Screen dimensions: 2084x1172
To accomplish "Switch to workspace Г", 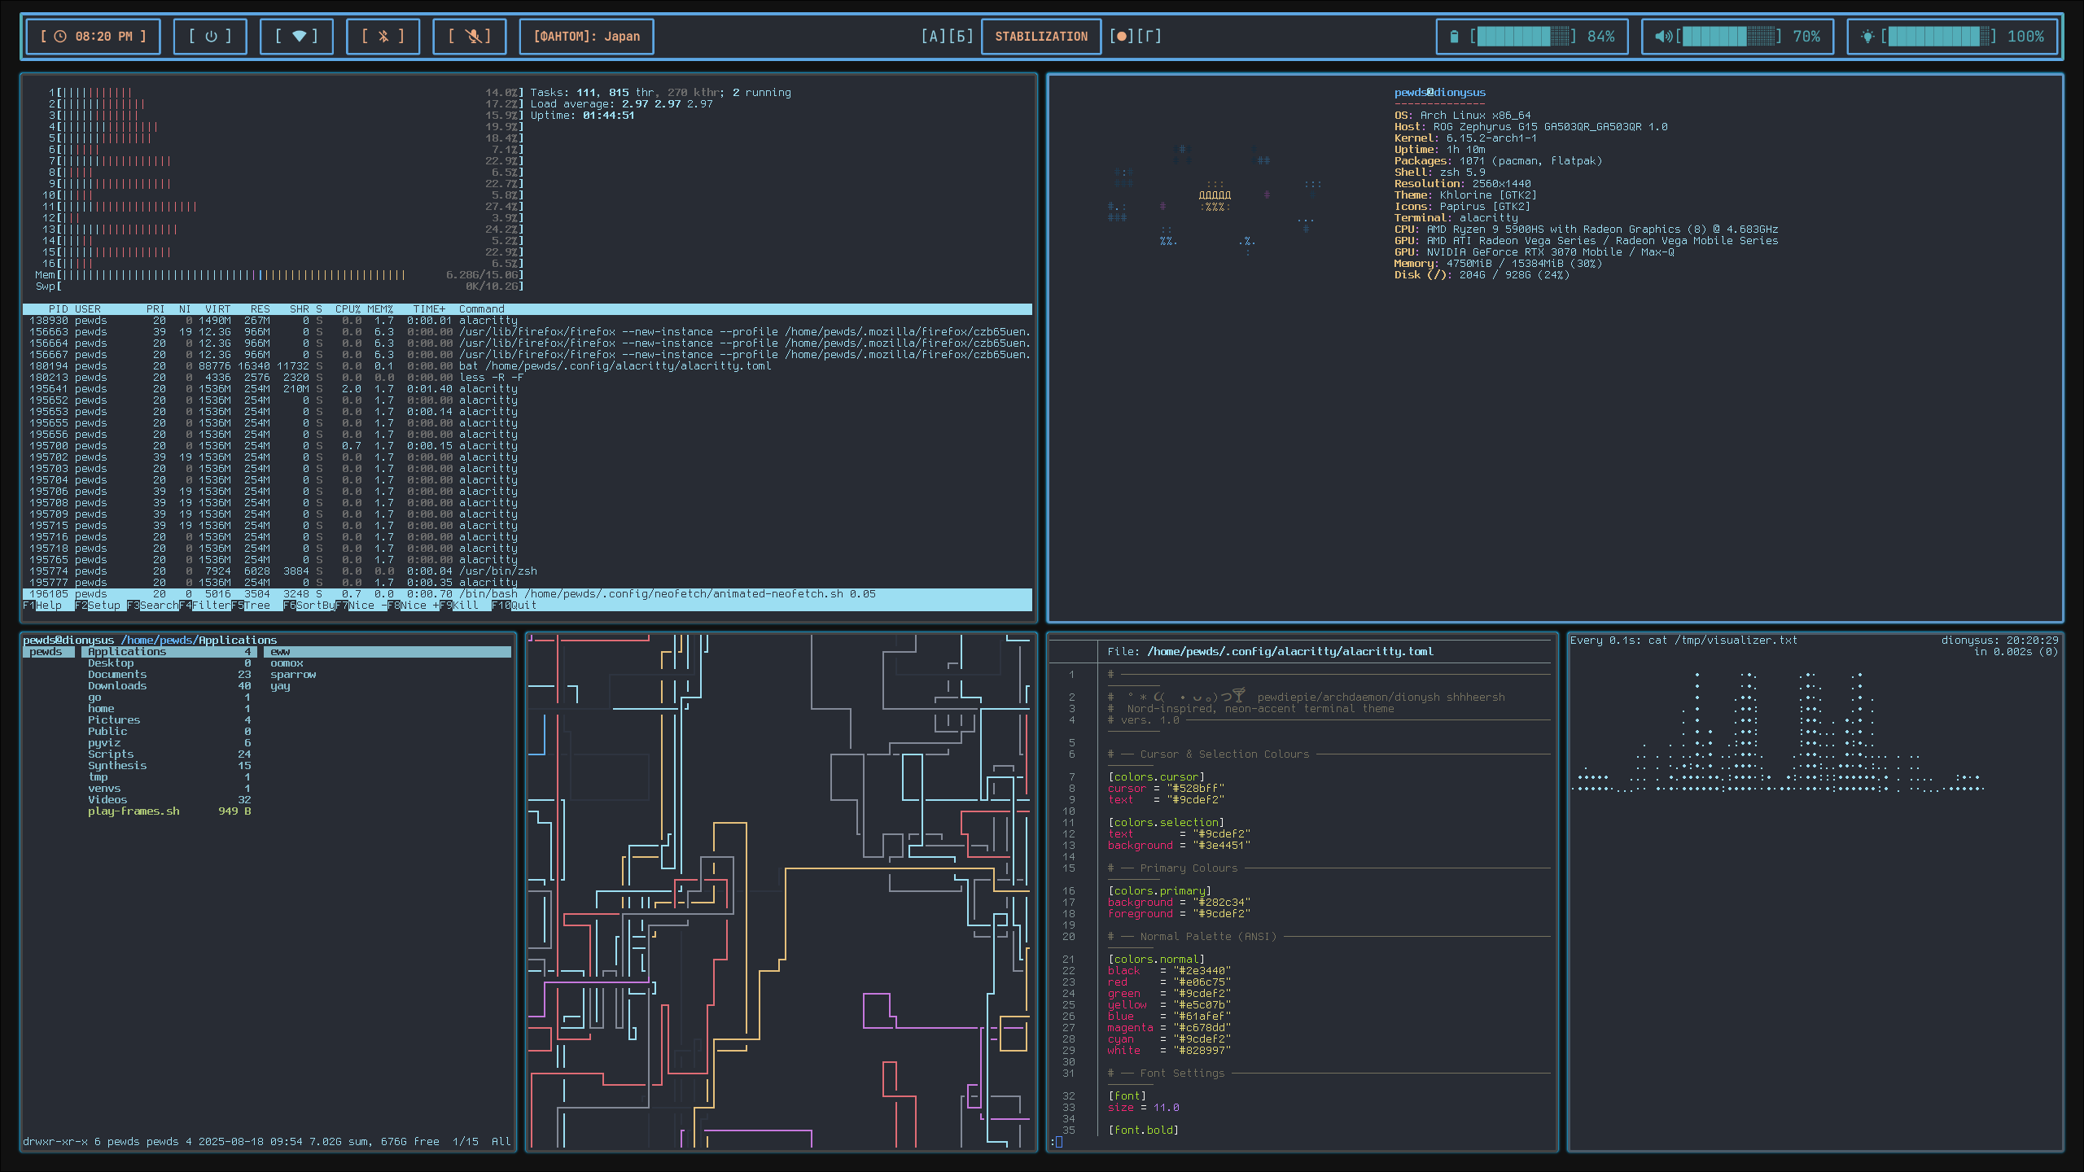I will [1149, 36].
